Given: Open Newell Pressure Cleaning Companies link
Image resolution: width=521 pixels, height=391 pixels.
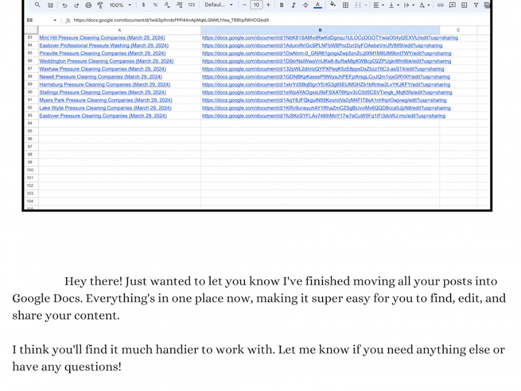Looking at the screenshot, I should click(x=101, y=77).
